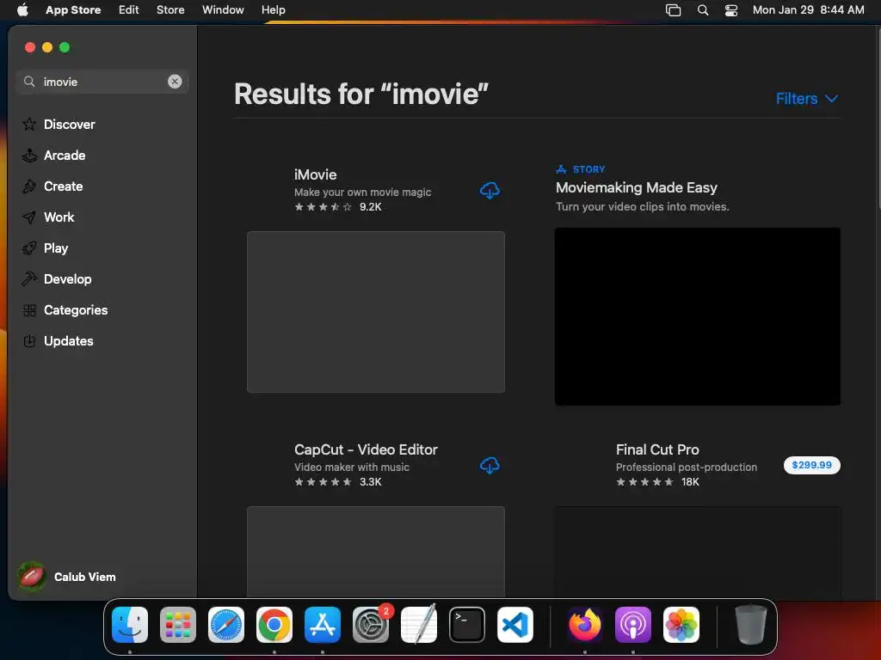The image size is (881, 660).
Task: Open the Edit menu
Action: (129, 9)
